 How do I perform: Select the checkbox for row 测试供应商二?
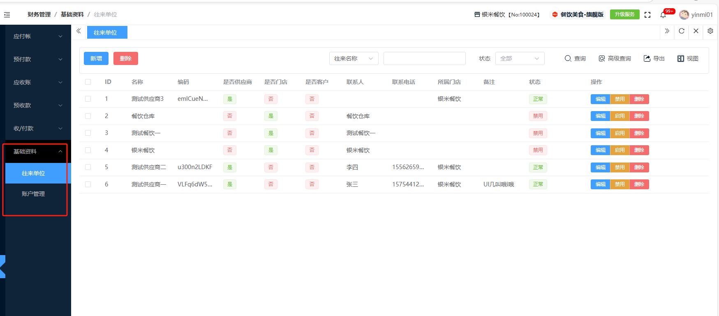coord(88,167)
